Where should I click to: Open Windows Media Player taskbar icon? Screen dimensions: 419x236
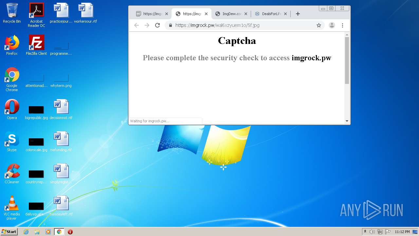click(x=48, y=232)
